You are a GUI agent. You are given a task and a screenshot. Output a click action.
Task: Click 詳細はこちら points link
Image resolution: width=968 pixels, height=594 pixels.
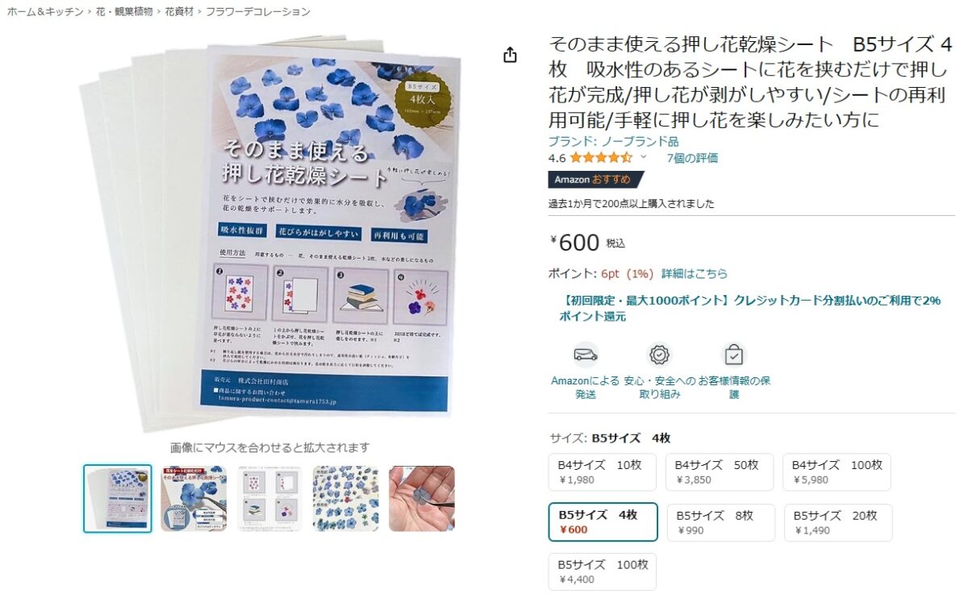coord(695,273)
